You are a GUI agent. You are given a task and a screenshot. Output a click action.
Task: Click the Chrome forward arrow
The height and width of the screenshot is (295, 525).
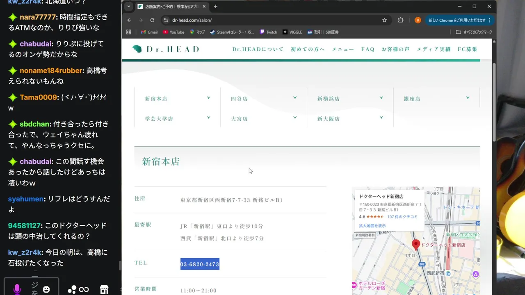click(141, 20)
